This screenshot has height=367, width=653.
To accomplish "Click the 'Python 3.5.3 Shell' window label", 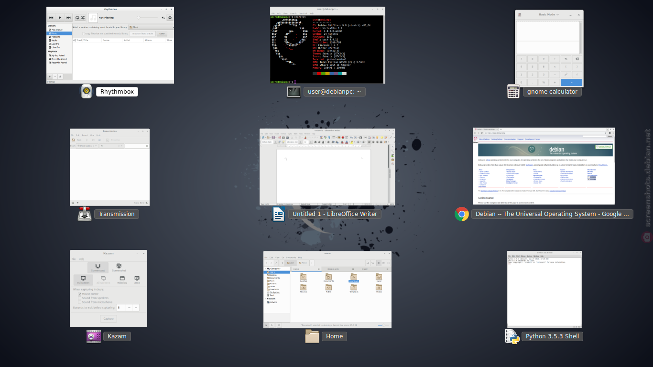I will 552,336.
